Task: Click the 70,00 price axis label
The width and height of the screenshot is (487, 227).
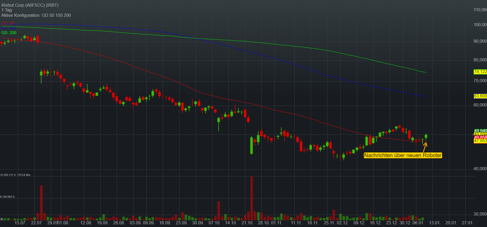Action: (480, 81)
